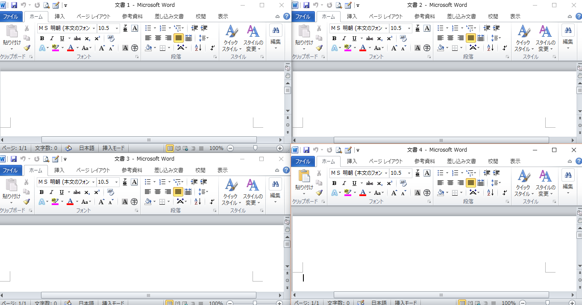Open the font size dropdown in 文書 2
Screen dimensions: 582x305
coord(409,28)
